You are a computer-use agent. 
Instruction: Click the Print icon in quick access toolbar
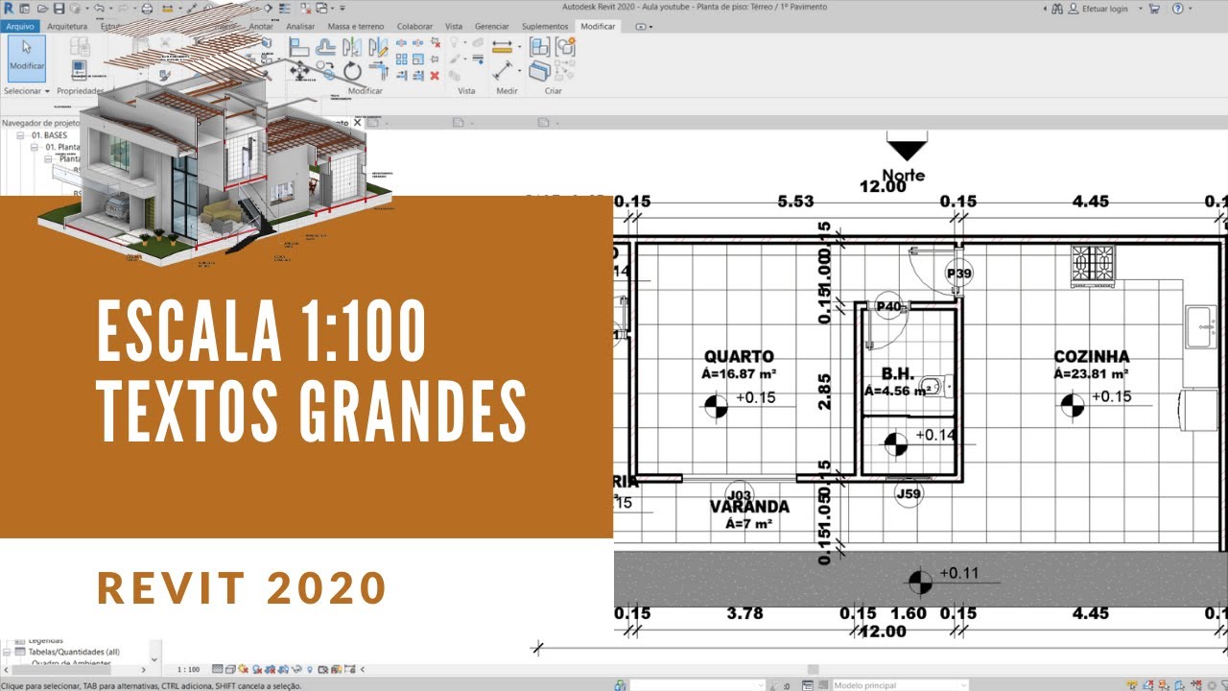(147, 9)
